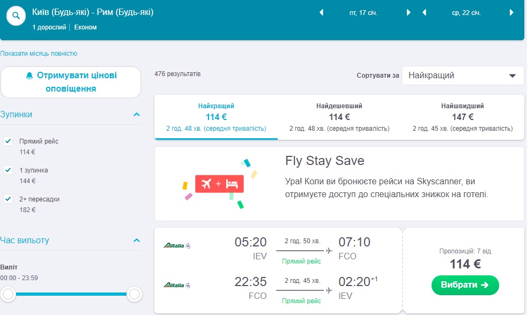Uncheck the 2+ пересадки checkbox
This screenshot has height=315, width=527.
click(x=8, y=199)
